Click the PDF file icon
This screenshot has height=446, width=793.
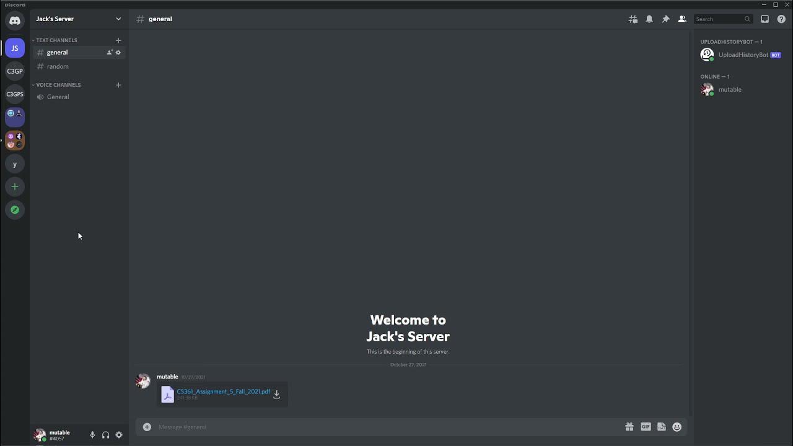pyautogui.click(x=167, y=395)
